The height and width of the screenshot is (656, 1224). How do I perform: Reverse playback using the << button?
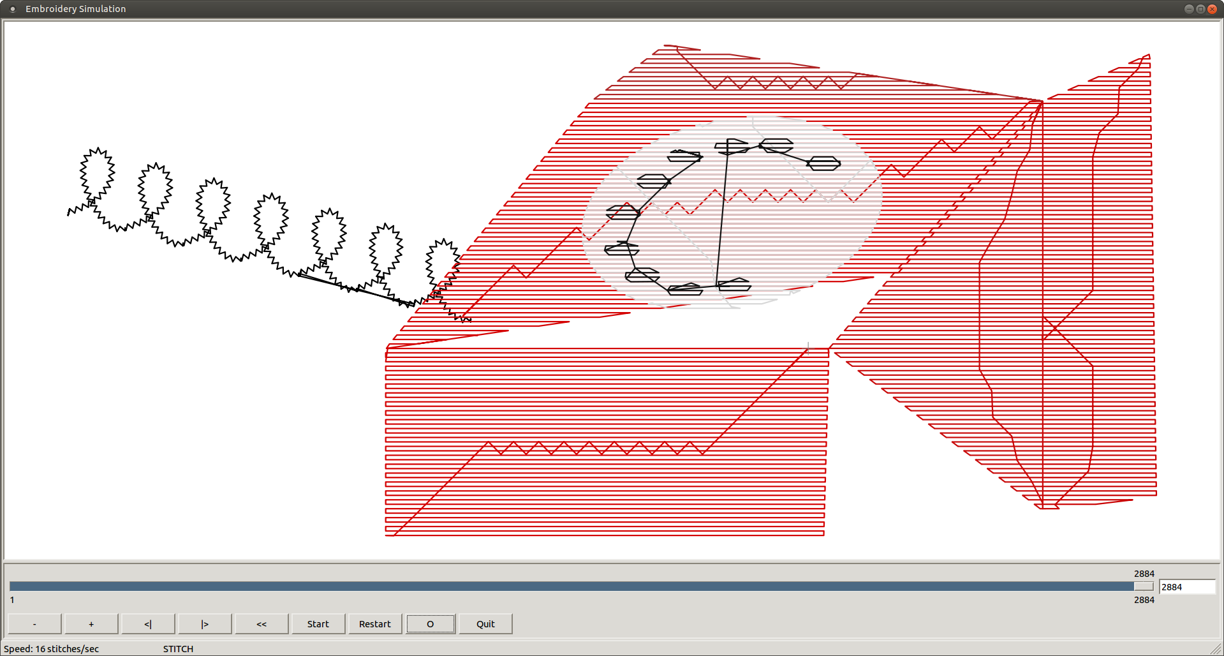(262, 624)
